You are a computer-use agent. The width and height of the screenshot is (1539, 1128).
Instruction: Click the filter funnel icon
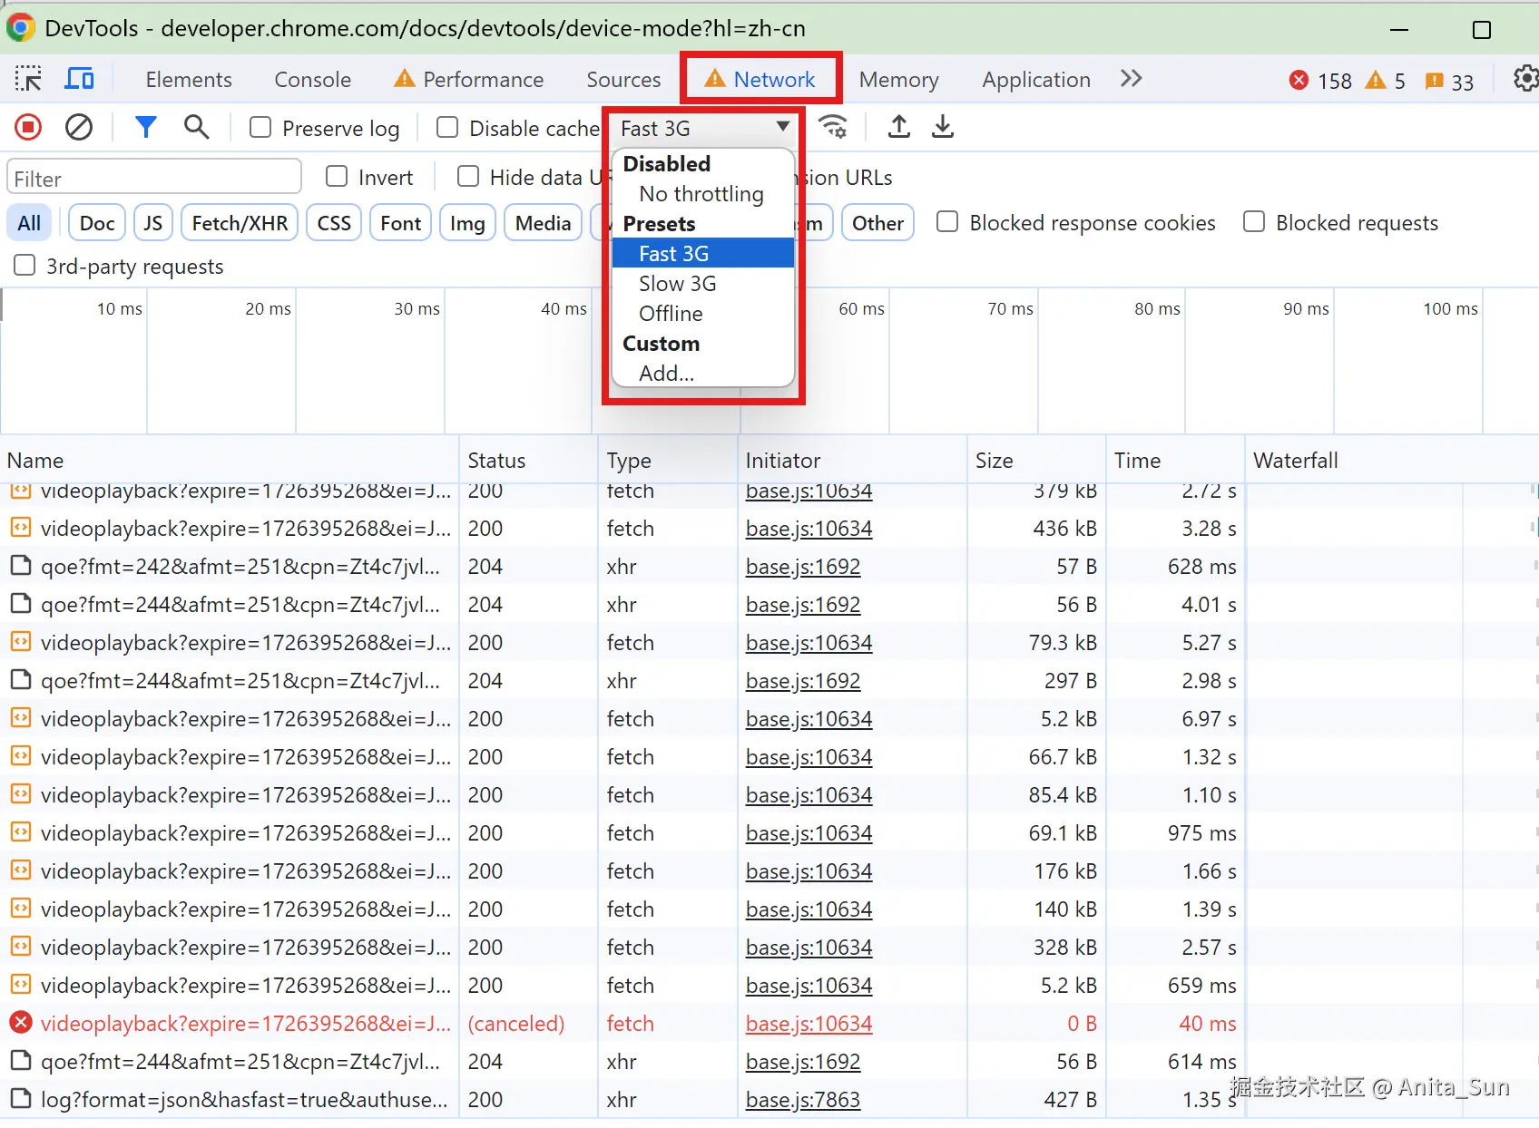pyautogui.click(x=145, y=128)
